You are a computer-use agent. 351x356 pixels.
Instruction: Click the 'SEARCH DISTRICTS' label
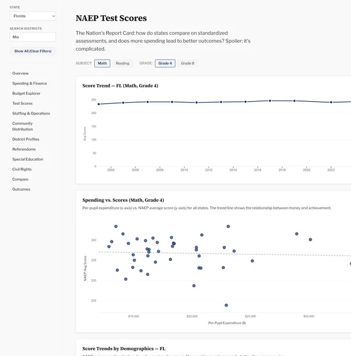(26, 28)
